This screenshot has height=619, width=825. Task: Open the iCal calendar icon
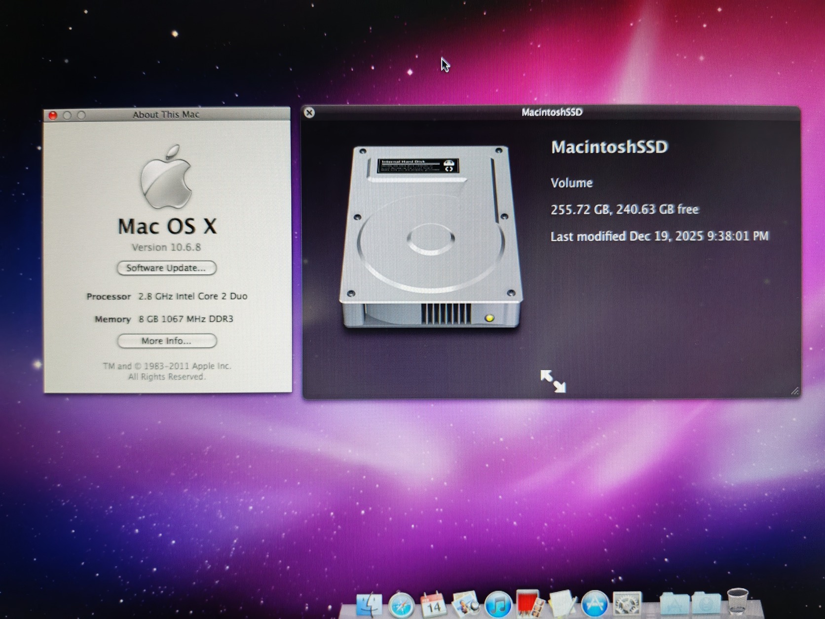click(x=433, y=605)
